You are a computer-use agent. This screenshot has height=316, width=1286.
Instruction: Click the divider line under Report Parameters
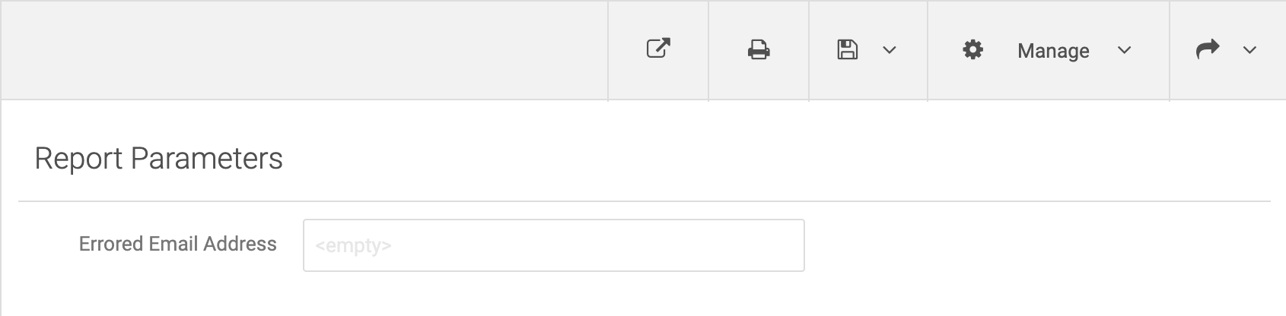coord(644,201)
